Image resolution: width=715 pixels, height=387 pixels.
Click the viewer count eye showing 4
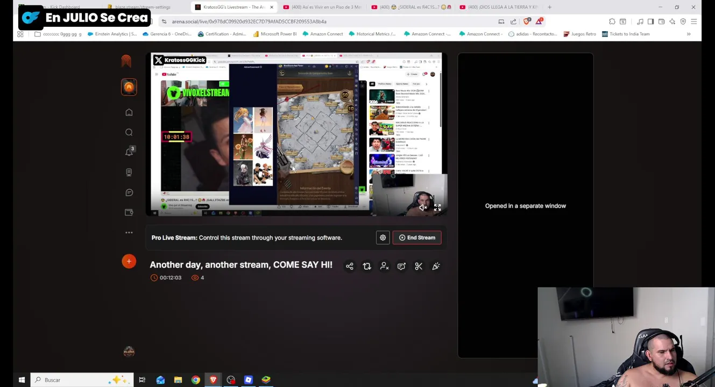tap(198, 277)
